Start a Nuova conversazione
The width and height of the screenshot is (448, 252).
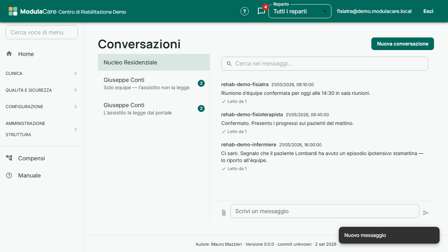coord(402,44)
